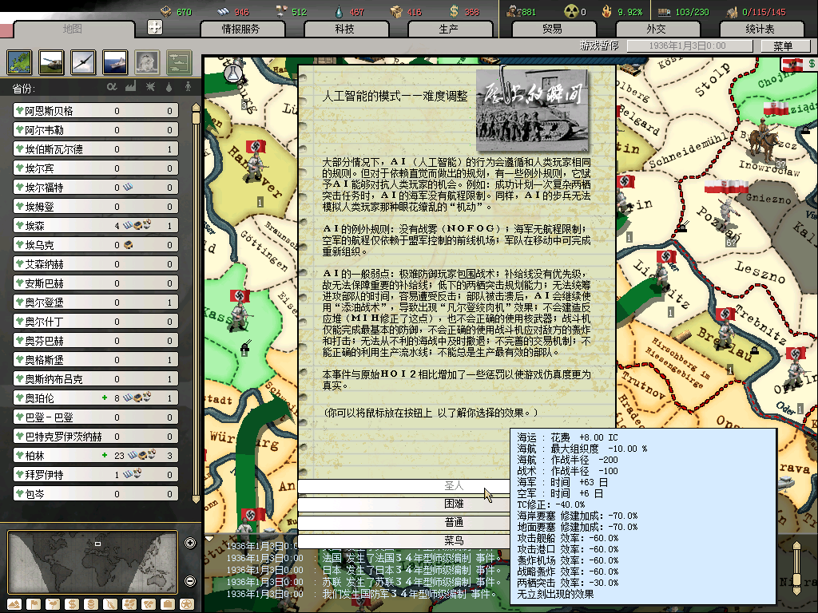The image size is (818, 613).
Task: Open the 菜单 menu button
Action: [781, 46]
